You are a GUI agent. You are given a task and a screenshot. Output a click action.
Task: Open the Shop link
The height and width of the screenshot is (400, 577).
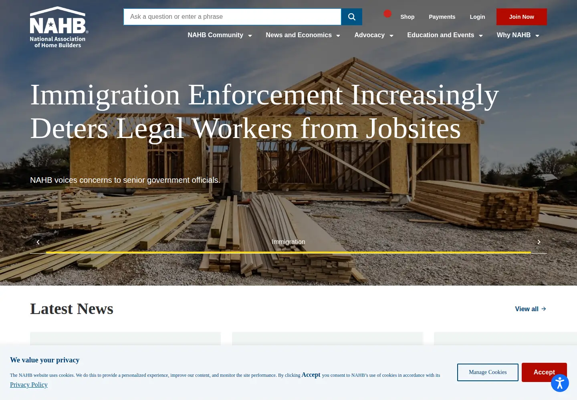(407, 17)
